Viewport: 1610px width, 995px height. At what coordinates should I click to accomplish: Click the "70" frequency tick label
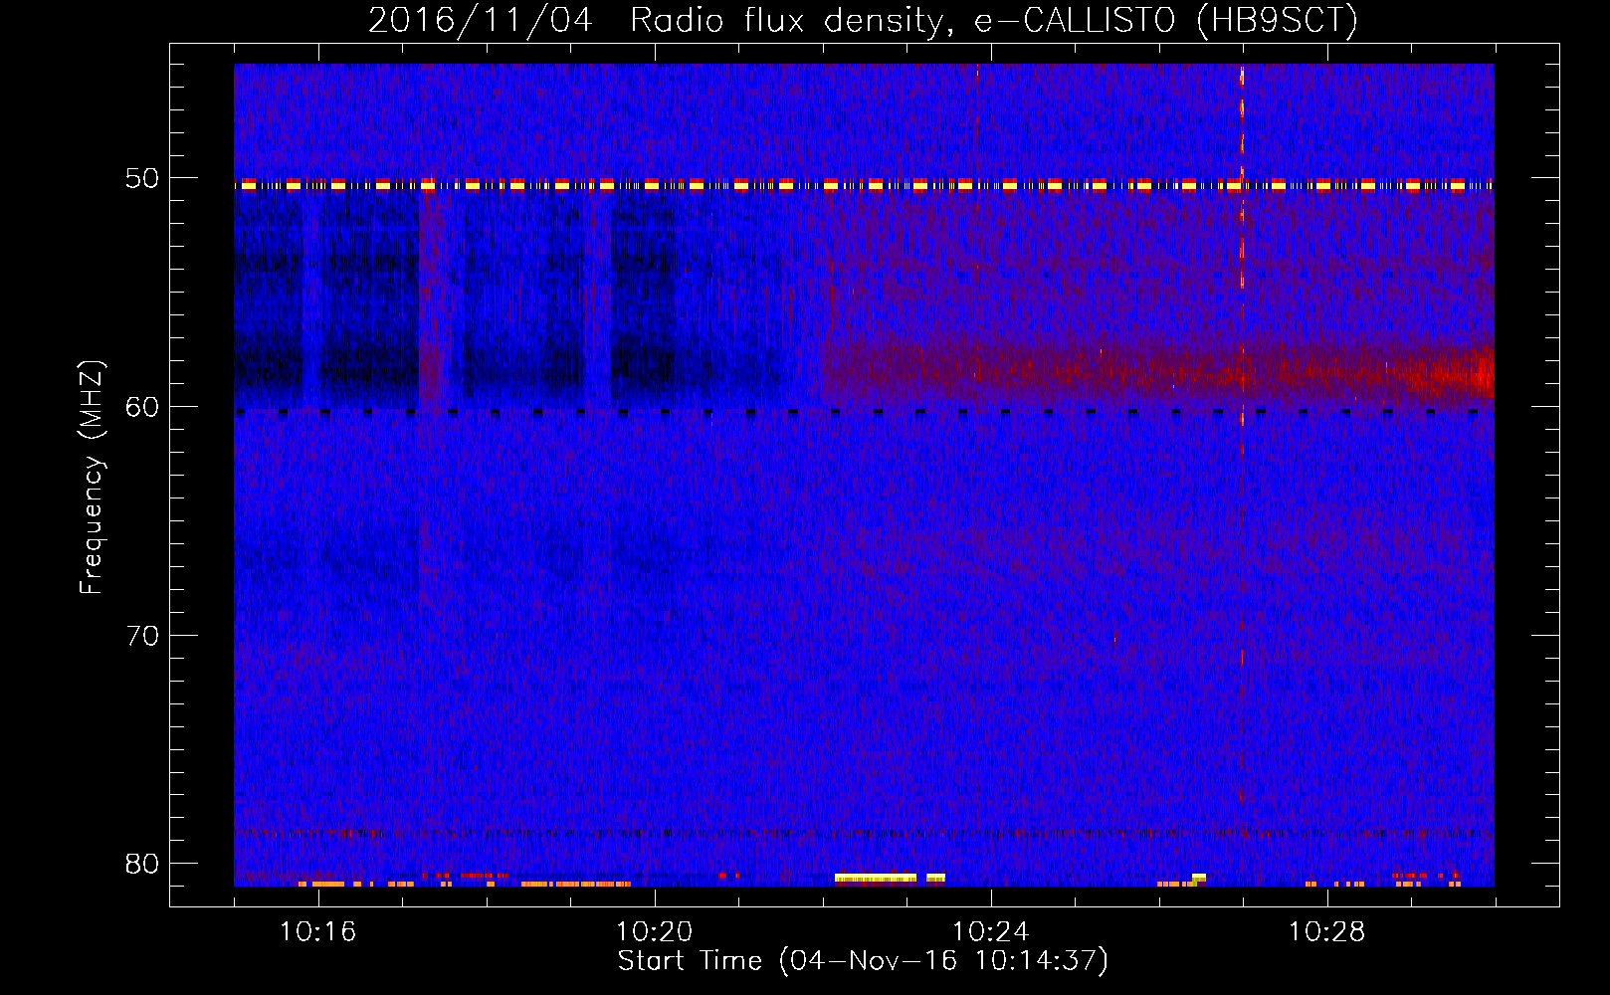(x=142, y=636)
